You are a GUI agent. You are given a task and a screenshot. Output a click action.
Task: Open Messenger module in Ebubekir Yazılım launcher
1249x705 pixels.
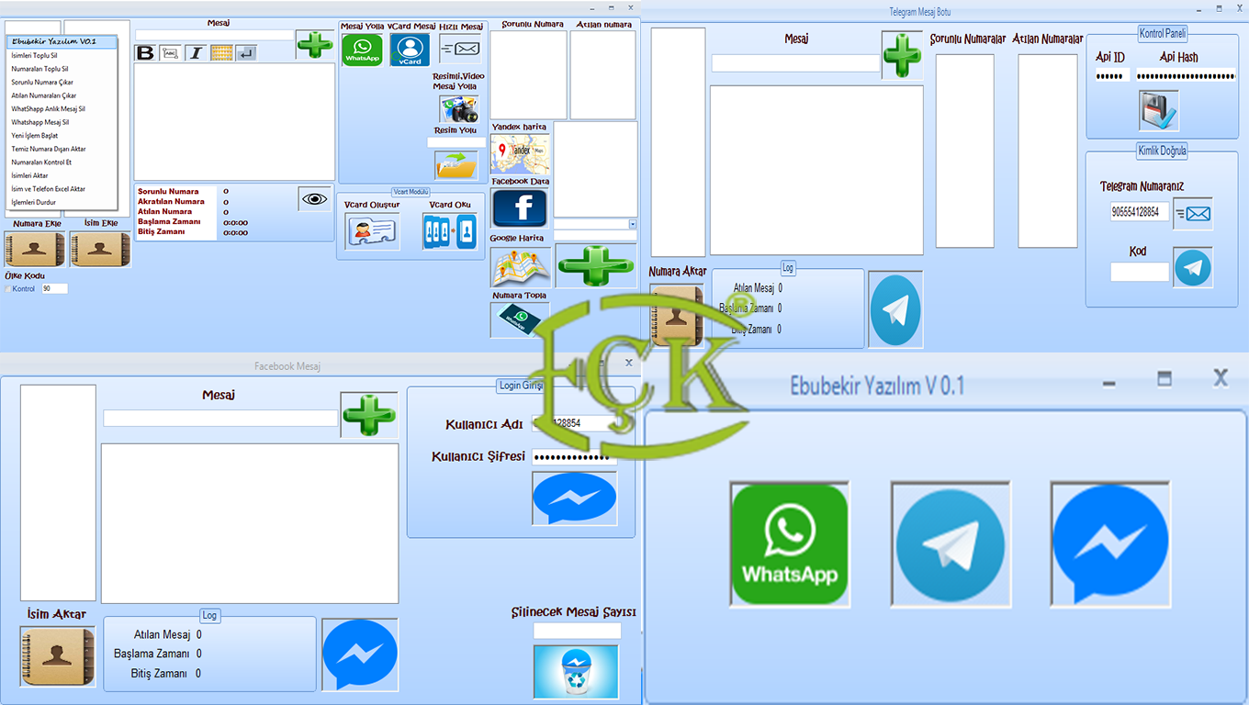pyautogui.click(x=1110, y=544)
